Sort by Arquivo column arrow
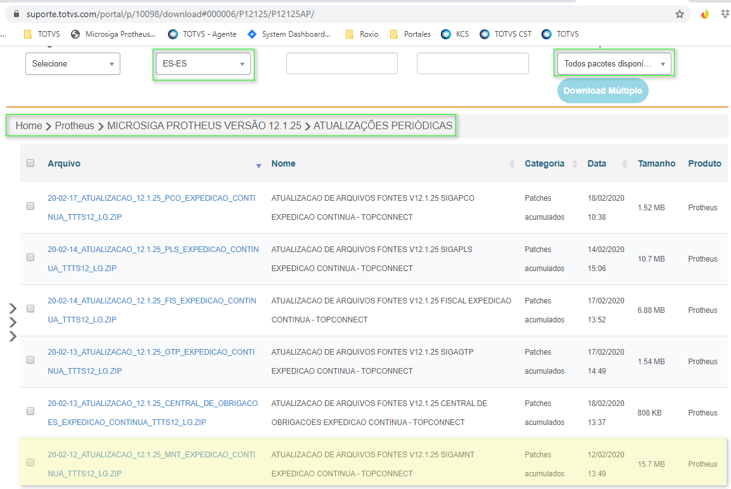Viewport: 731px width, 489px height. pos(258,166)
